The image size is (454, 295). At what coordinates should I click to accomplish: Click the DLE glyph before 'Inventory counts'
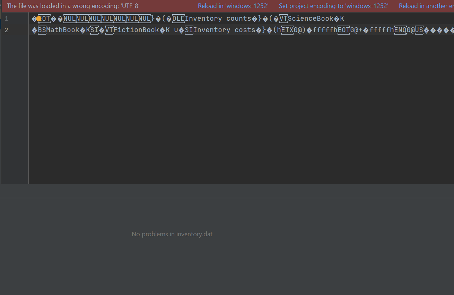click(178, 18)
